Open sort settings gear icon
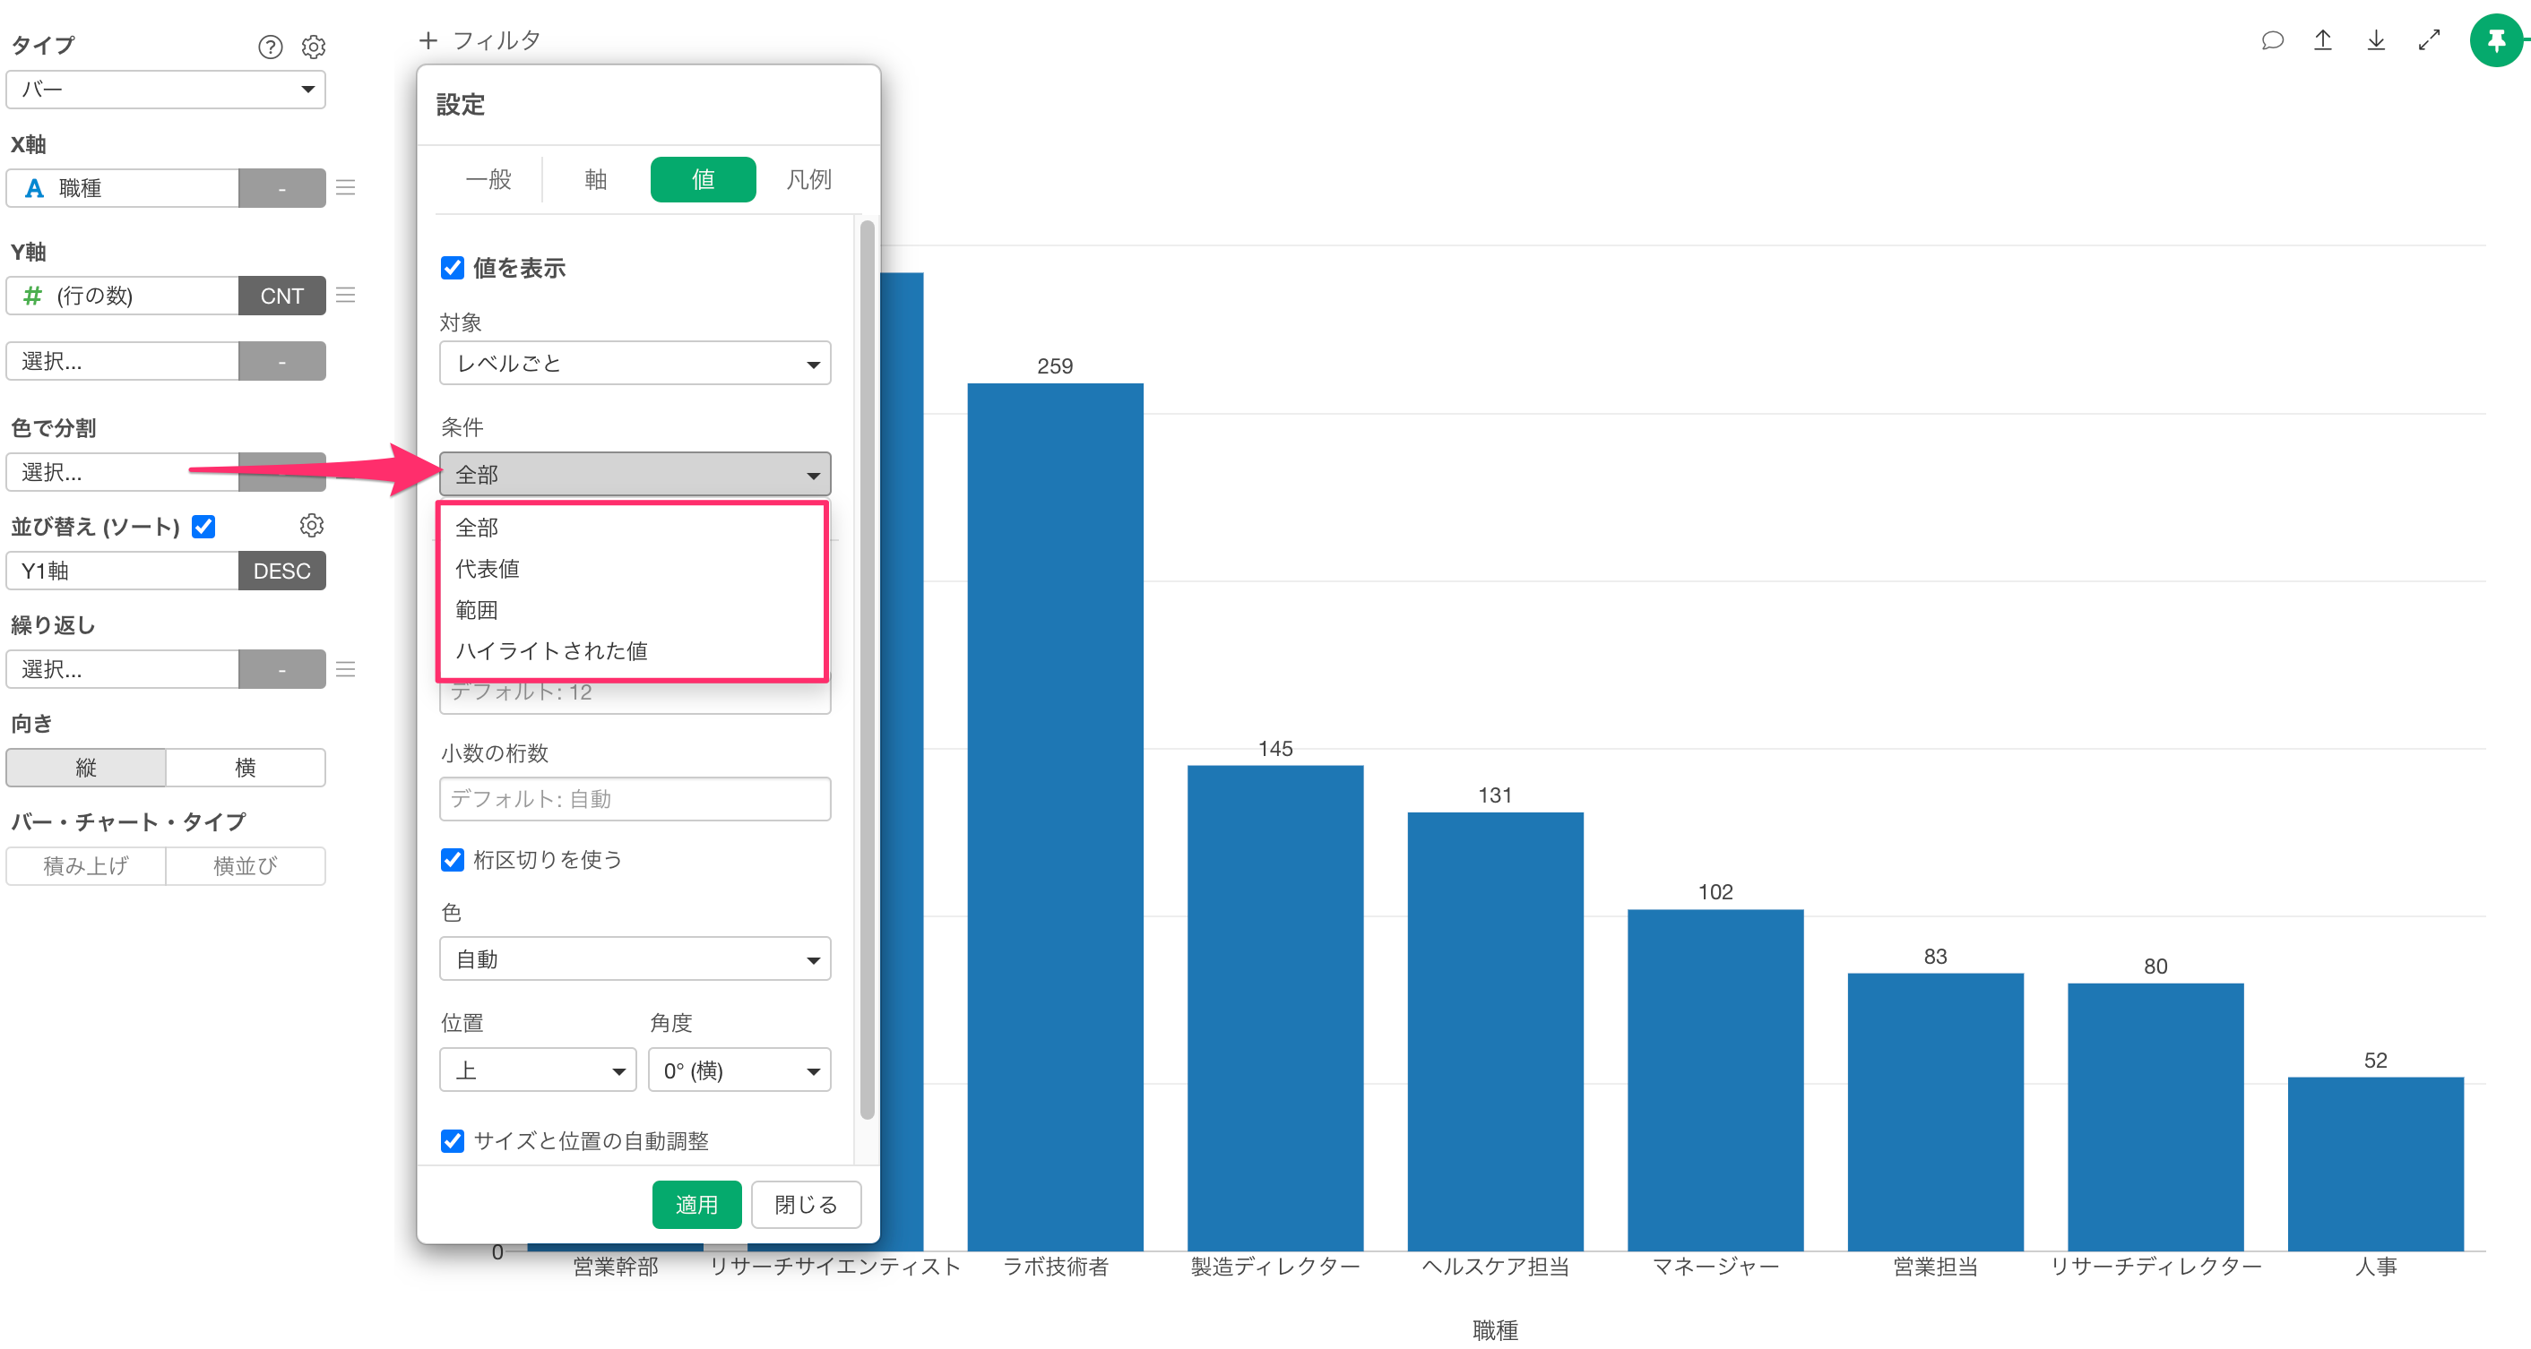This screenshot has width=2531, height=1349. (x=312, y=525)
